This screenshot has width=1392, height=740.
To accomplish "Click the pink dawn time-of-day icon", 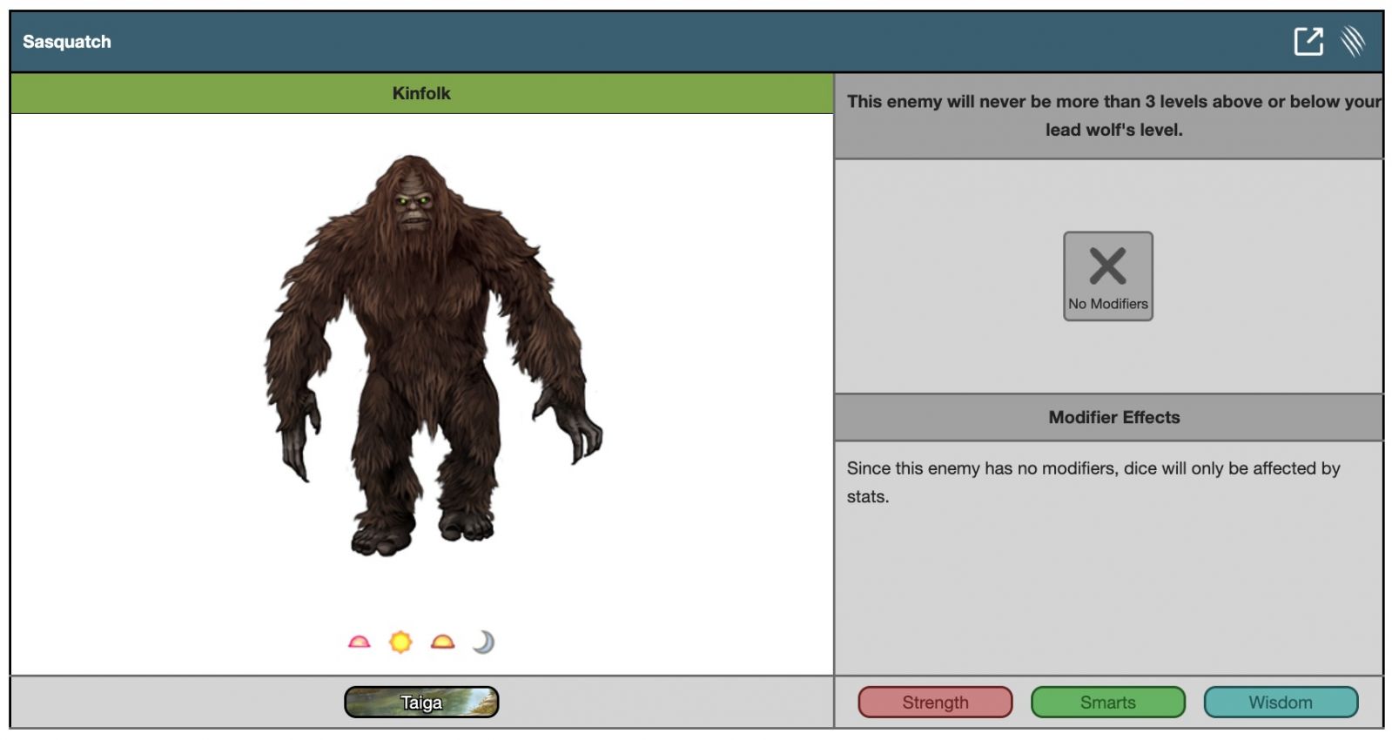I will point(359,642).
